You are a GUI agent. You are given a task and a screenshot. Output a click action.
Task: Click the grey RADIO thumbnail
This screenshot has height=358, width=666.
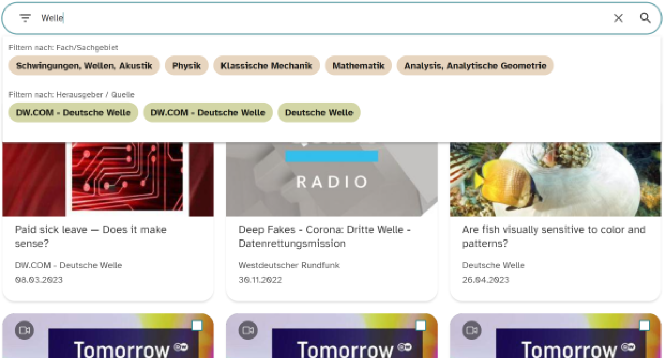[331, 179]
